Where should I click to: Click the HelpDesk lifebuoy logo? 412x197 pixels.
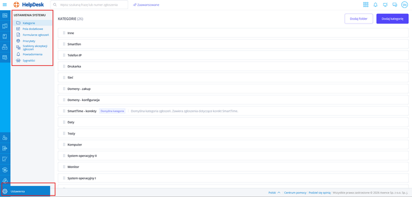17,5
